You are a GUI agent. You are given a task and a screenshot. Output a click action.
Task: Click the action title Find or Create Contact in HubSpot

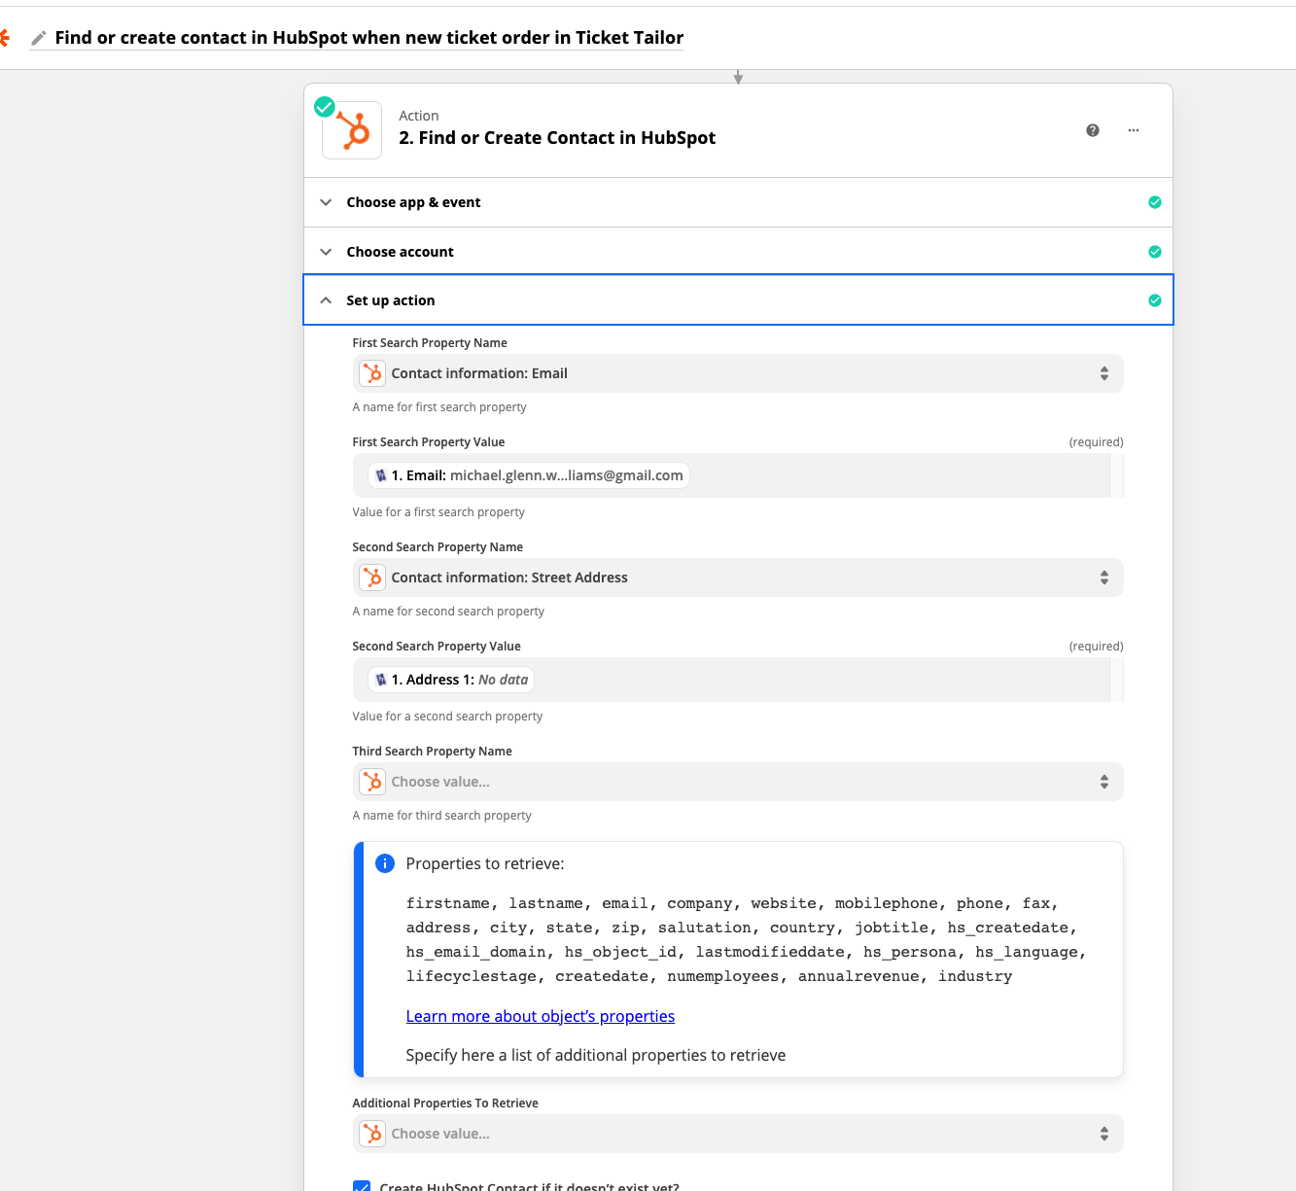click(557, 138)
